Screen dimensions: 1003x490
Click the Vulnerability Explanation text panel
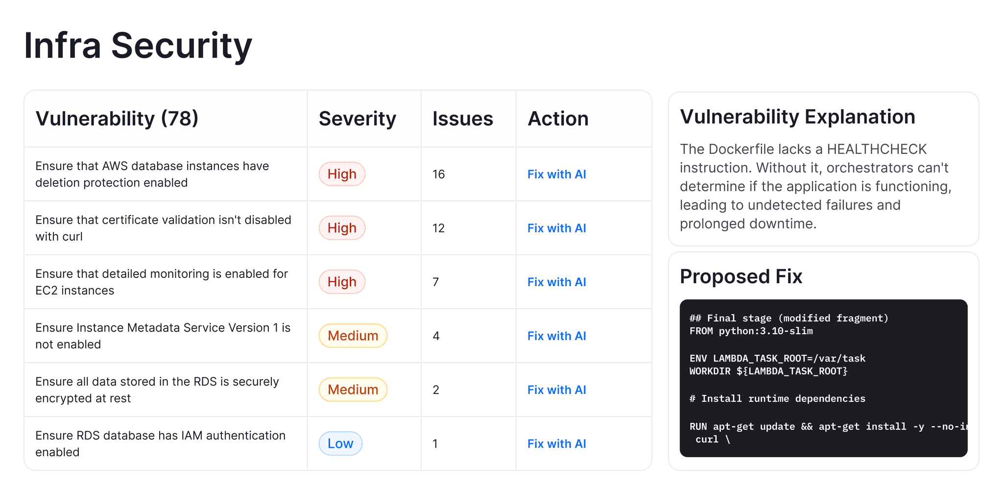(x=823, y=169)
